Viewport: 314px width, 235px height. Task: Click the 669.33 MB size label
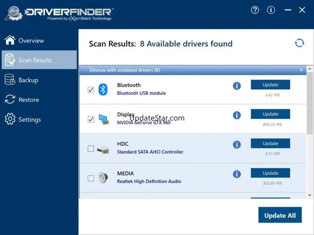[x=273, y=124]
